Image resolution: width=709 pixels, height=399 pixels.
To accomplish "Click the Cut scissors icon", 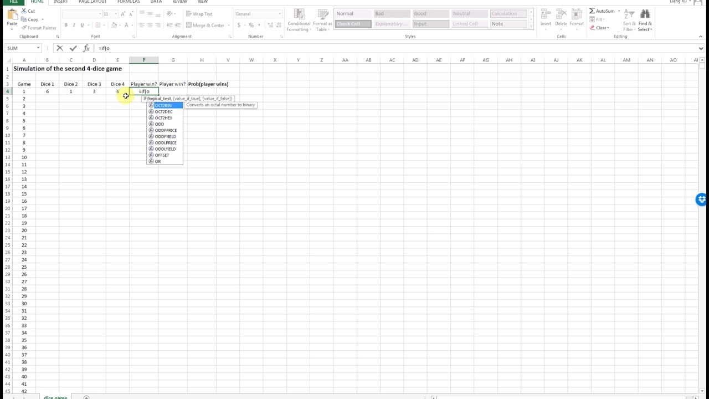I will click(24, 11).
